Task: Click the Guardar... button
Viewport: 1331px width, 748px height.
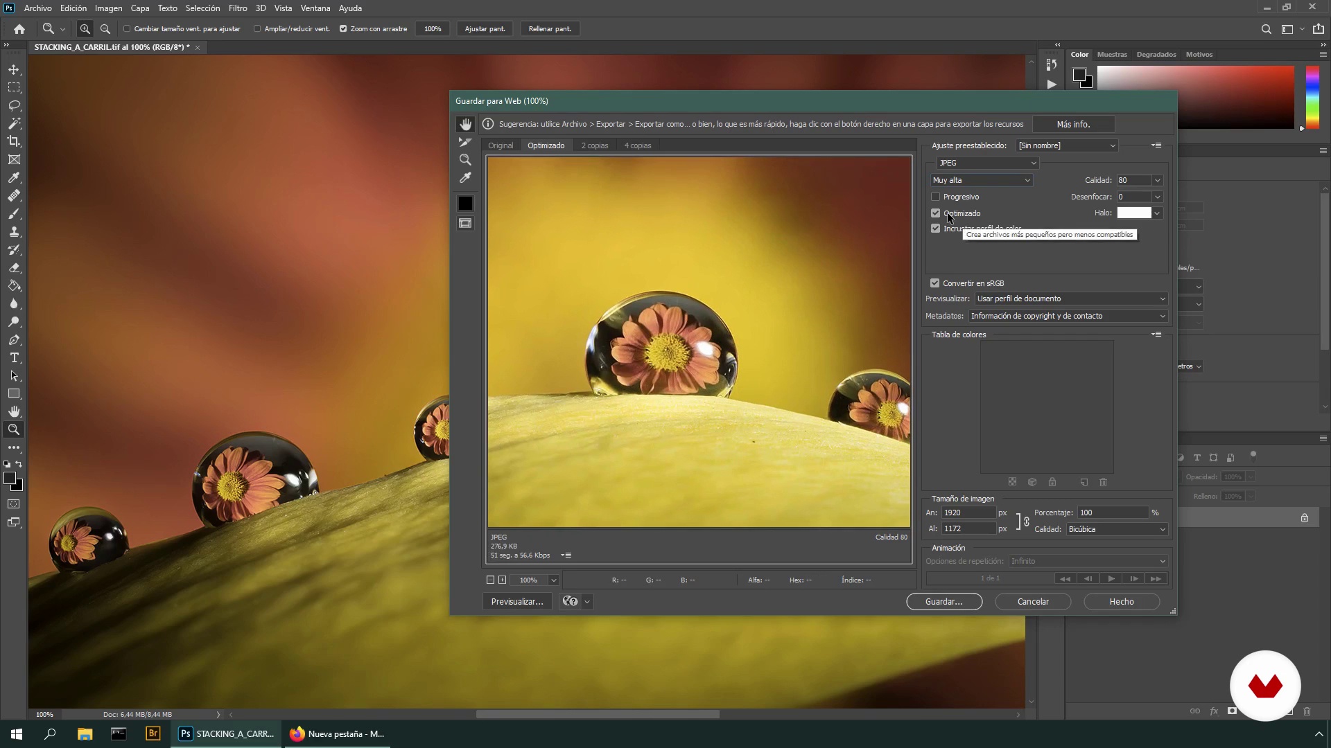Action: (x=944, y=602)
